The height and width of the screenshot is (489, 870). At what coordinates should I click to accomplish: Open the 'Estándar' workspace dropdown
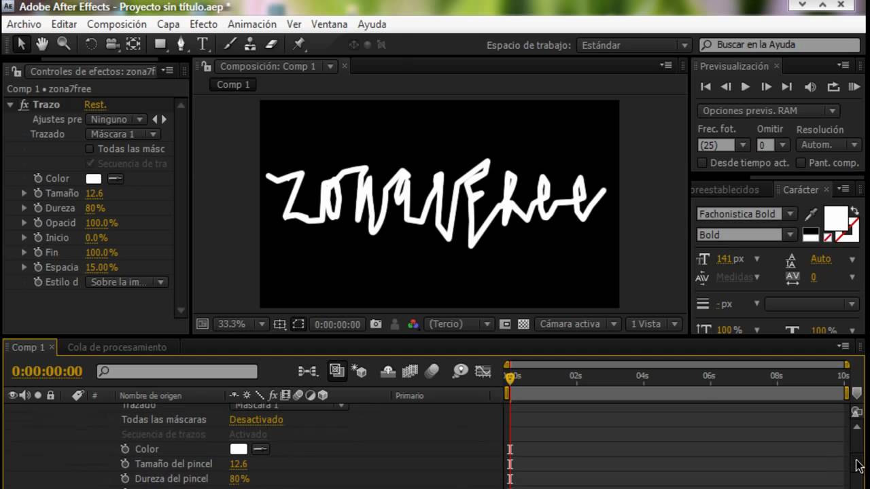pyautogui.click(x=633, y=45)
